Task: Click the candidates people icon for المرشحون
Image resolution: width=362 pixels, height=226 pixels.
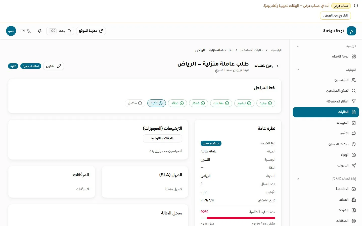Action: pos(354,80)
